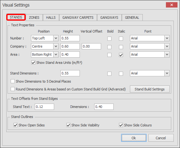Click the Area height field
The height and width of the screenshot is (148, 180).
coord(70,54)
